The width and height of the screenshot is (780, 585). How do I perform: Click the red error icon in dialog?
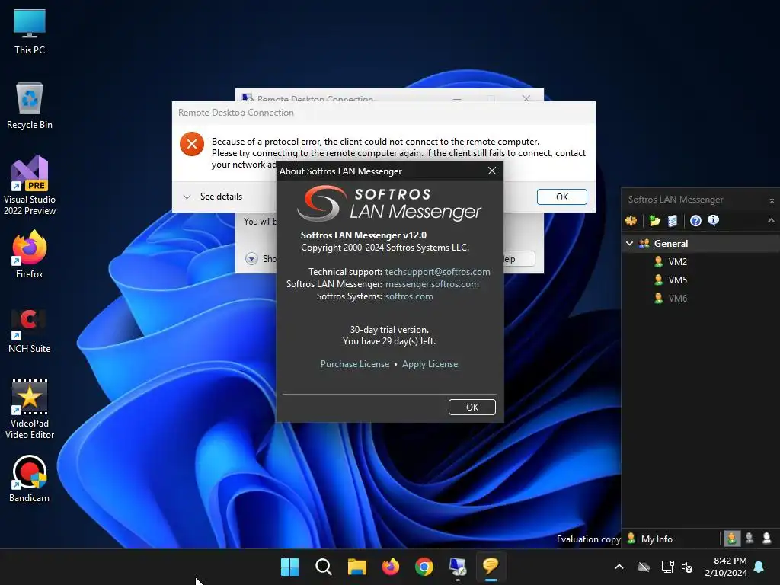191,144
